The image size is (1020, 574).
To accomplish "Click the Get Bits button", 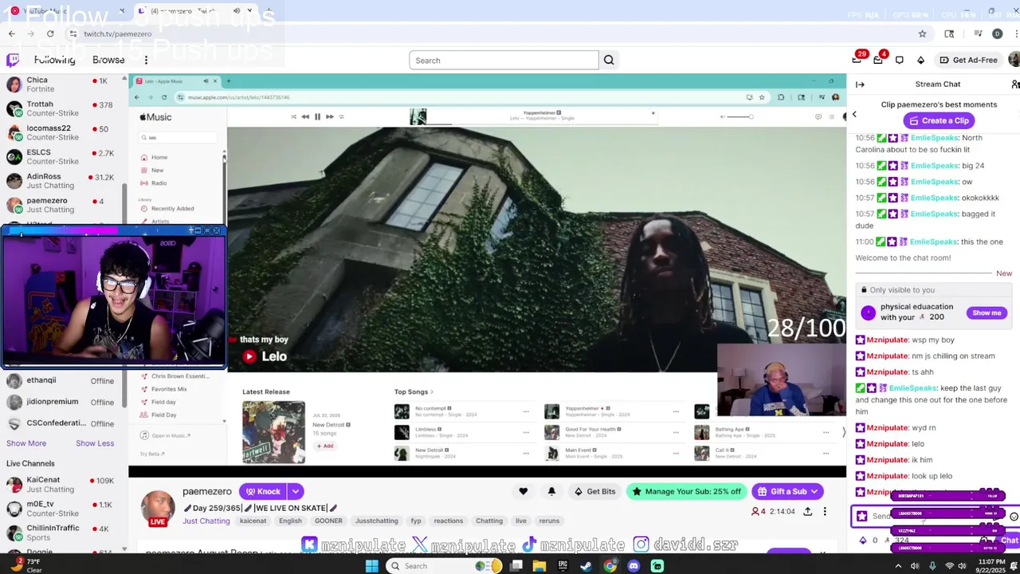I will (594, 491).
